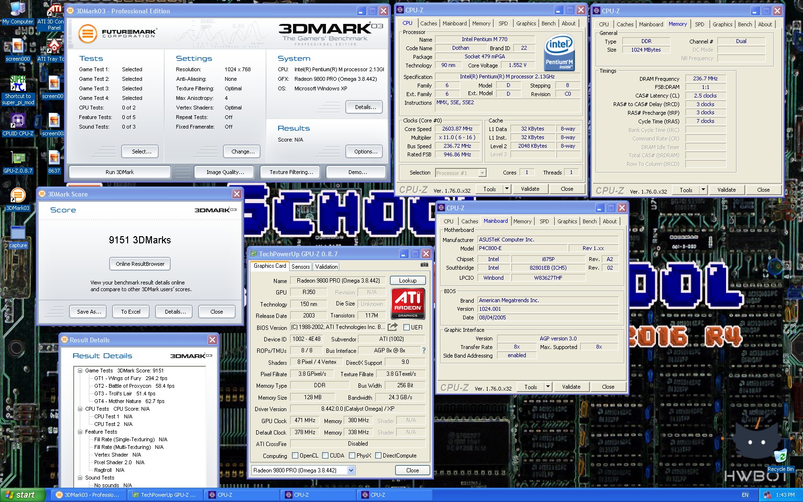The width and height of the screenshot is (803, 502).
Task: Toggle the UEFI checkbox in GPU-Z
Action: [x=407, y=327]
